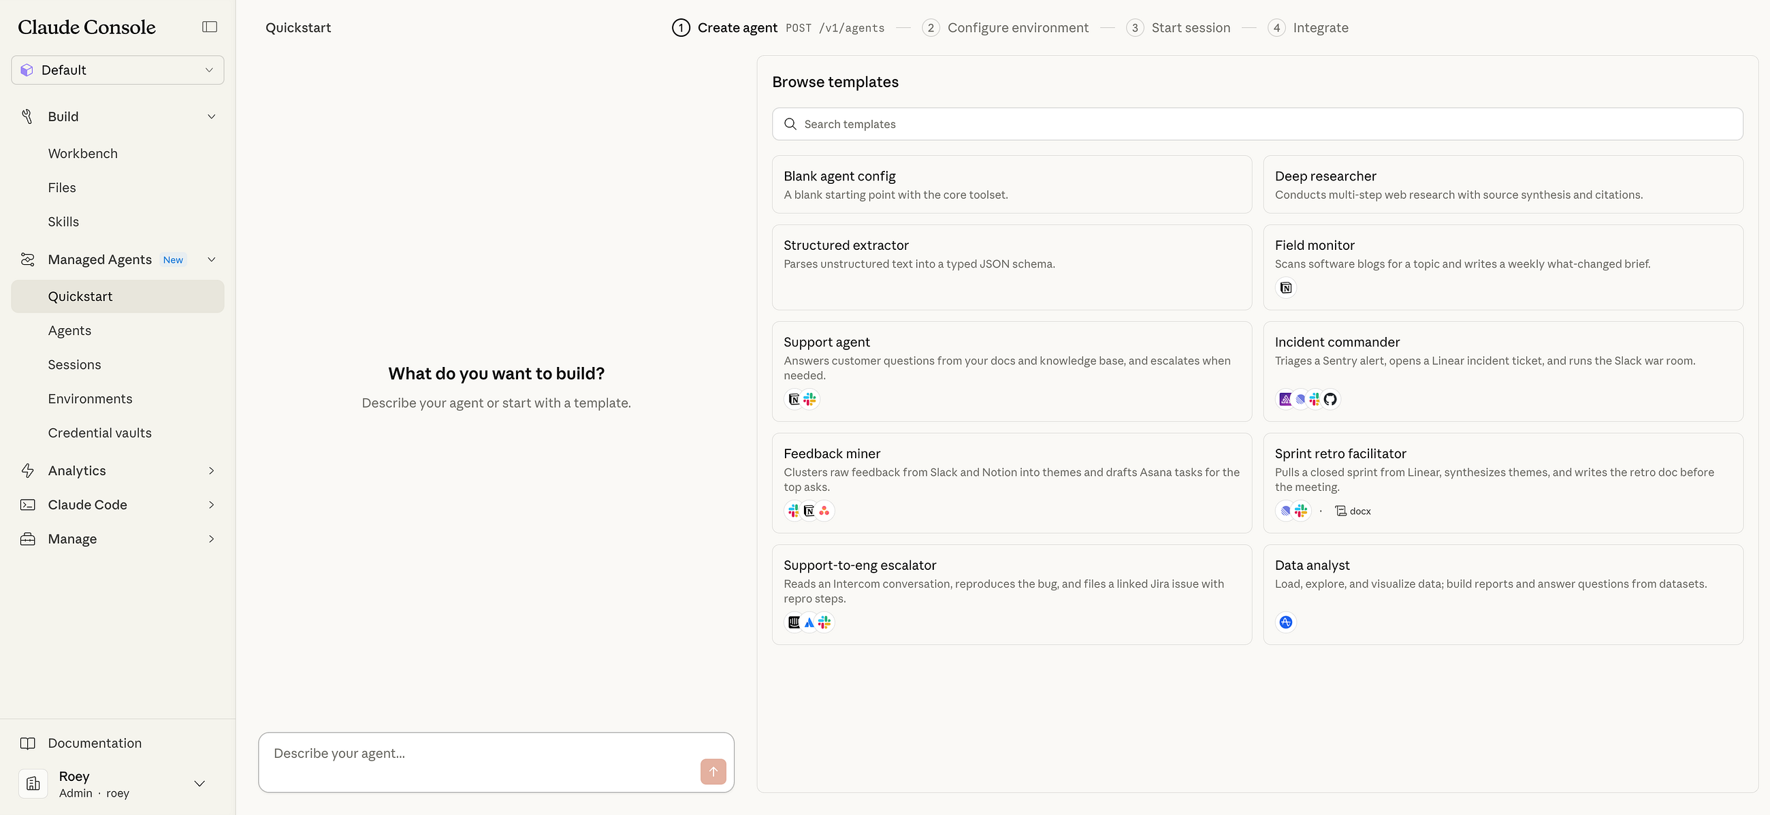Click the Notion icon on Field monitor card
1770x815 pixels.
(1285, 288)
